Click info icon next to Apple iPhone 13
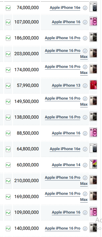This screenshot has width=102, height=237. tap(85, 86)
